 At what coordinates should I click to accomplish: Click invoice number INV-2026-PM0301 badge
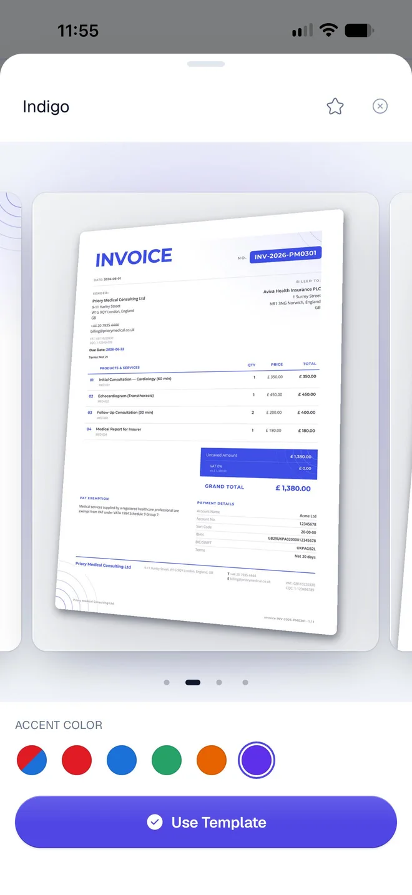pos(285,254)
